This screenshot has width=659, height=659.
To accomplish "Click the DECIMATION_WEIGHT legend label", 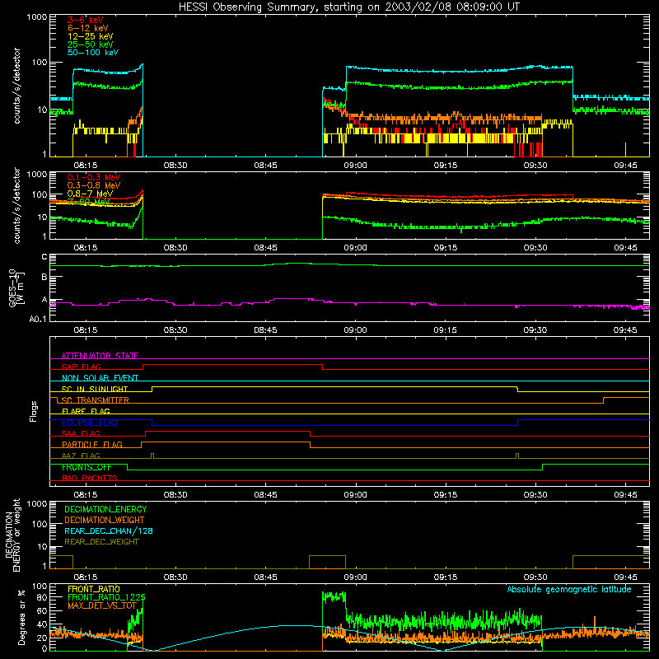I will (105, 520).
